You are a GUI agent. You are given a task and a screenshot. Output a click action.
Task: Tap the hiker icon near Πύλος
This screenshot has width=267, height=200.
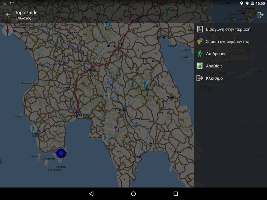(x=33, y=129)
